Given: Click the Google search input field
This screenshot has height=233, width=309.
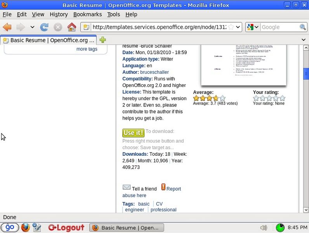Looking at the screenshot, I should (280, 27).
